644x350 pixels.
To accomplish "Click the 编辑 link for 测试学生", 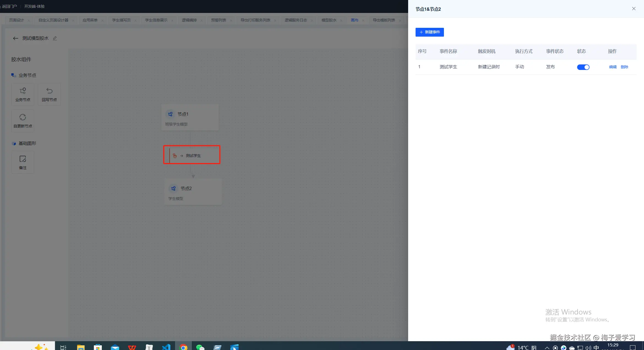I will coord(613,67).
